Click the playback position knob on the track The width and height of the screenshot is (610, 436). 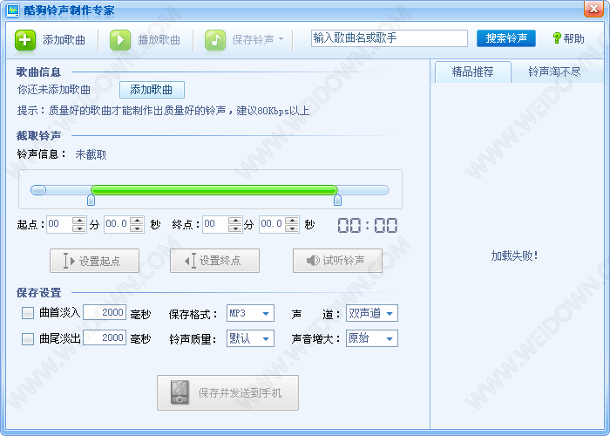(x=38, y=190)
